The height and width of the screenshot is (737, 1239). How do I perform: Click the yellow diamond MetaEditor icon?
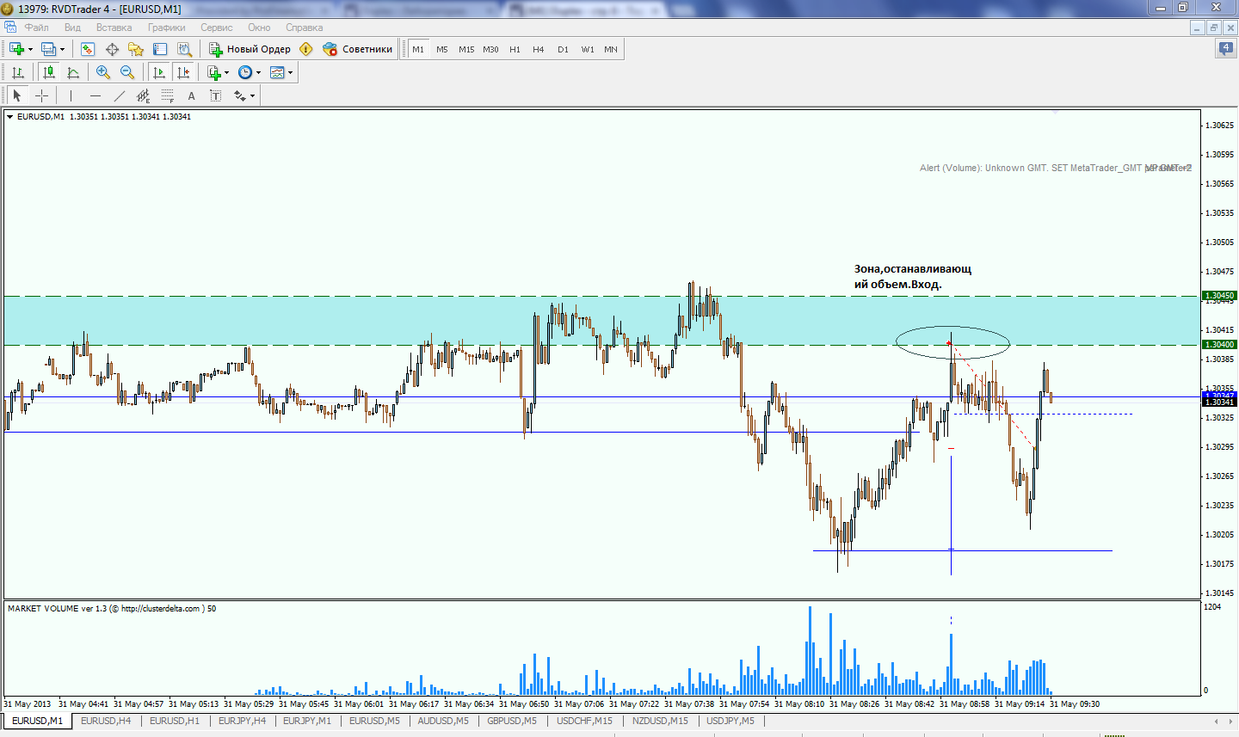305,49
